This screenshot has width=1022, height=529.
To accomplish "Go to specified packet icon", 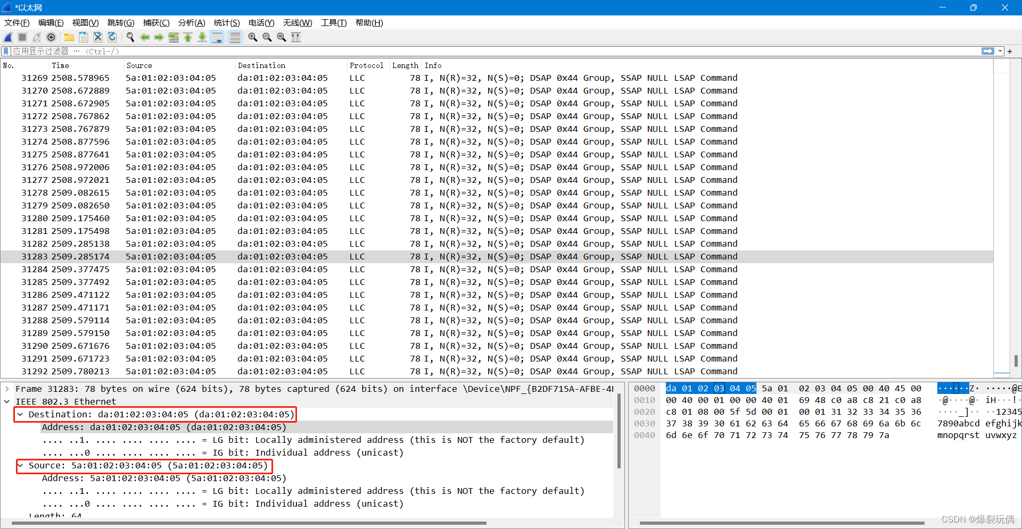I will click(174, 37).
